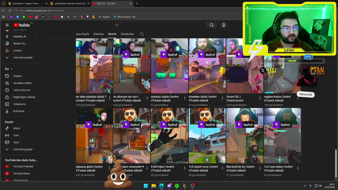Play 'Marshall by by' short thumbnail
This screenshot has width=338, height=190.
click(245, 136)
